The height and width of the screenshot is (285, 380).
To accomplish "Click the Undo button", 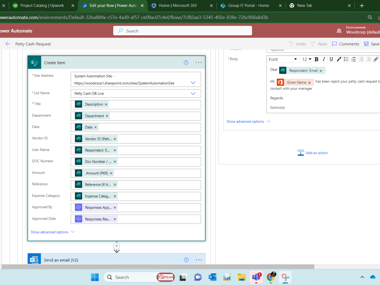I will click(x=298, y=44).
